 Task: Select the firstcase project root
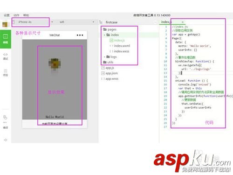[111, 22]
